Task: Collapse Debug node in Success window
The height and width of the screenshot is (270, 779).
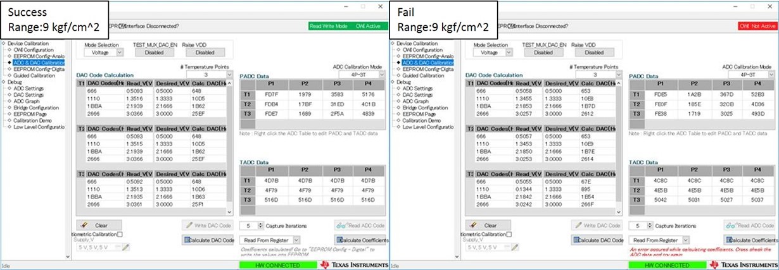Action: (x=3, y=82)
